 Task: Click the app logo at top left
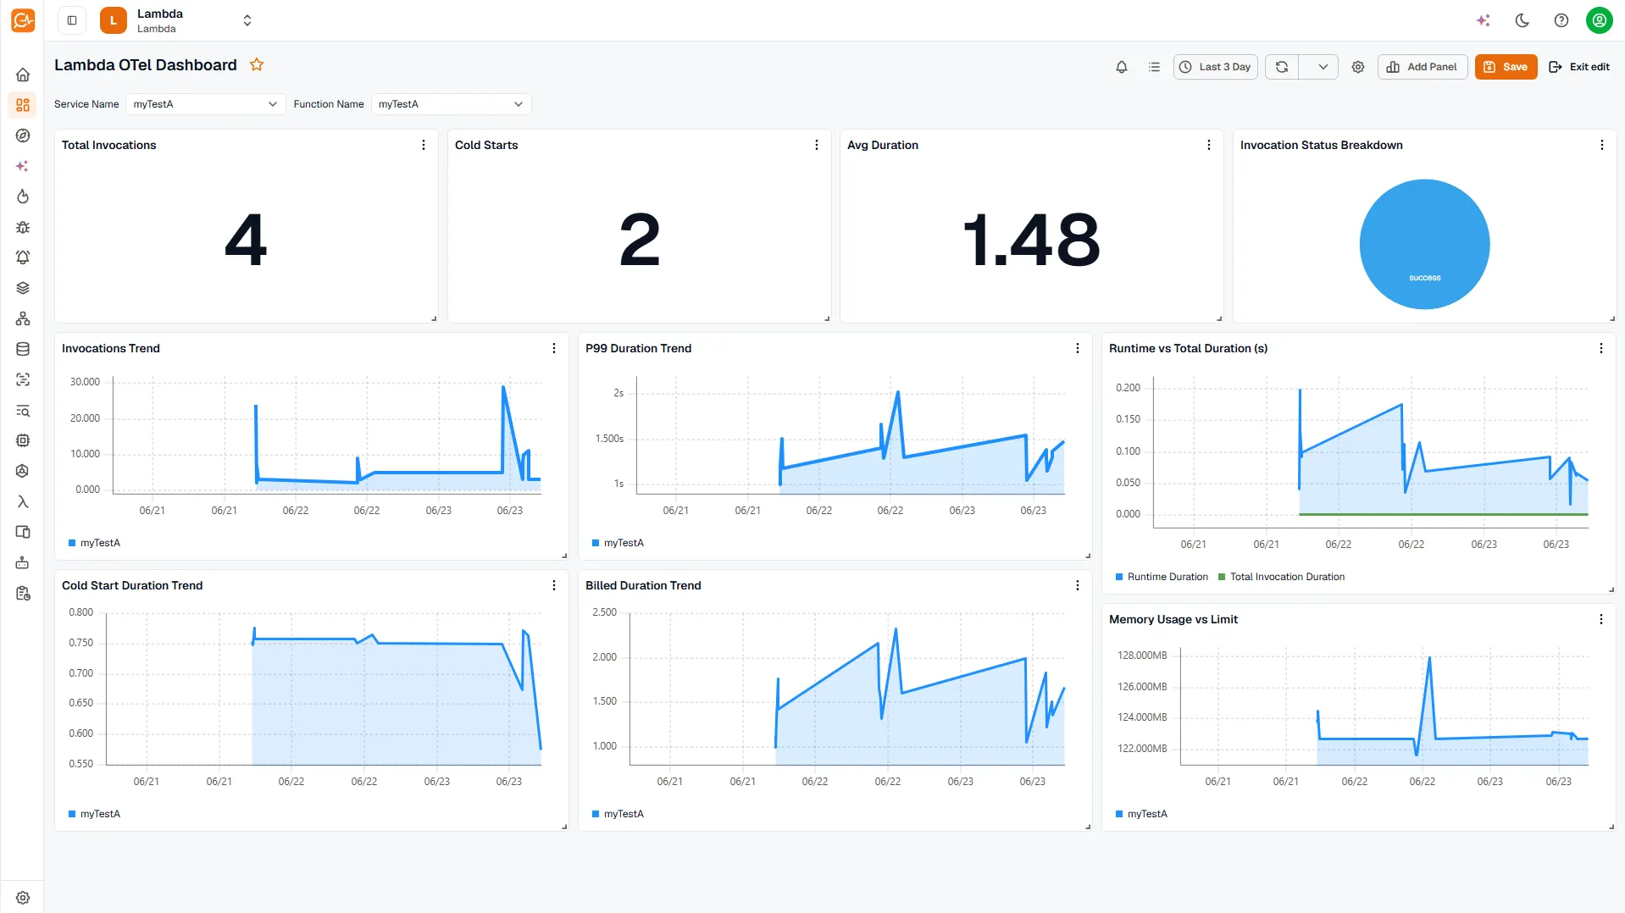23,20
